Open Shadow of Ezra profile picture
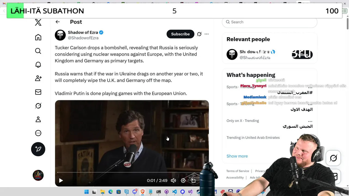 pyautogui.click(x=60, y=35)
